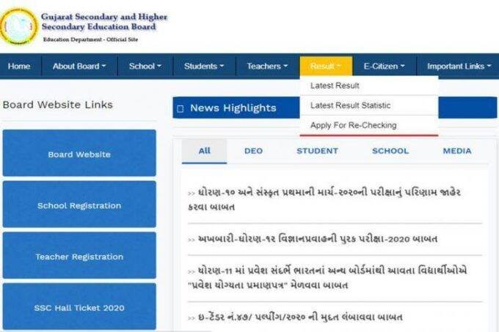This screenshot has height=332, width=499.
Task: Open School Registration link button
Action: click(79, 205)
